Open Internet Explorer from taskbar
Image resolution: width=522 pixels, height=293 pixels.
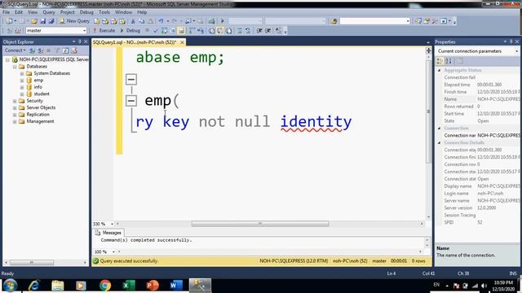(34, 286)
